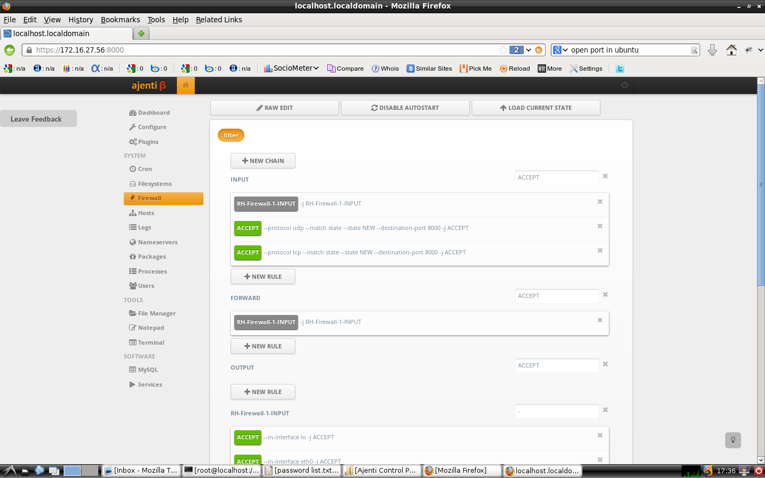Screen dimensions: 765x478
Task: Click the Pick Me toolbar button
Action: pos(475,69)
